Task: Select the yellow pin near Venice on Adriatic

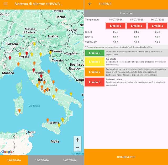Action: (x=41, y=55)
